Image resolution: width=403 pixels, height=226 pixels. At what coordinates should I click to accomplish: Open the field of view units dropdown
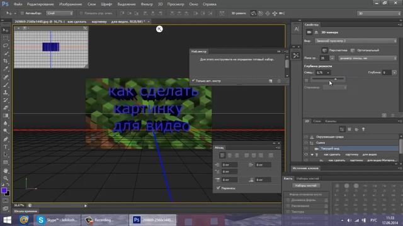(368, 58)
